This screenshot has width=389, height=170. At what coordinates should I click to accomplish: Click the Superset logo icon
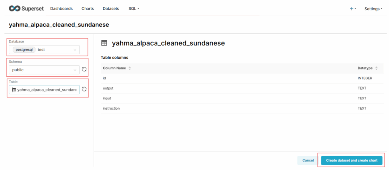pos(15,8)
